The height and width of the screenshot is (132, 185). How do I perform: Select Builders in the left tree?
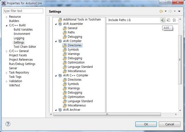14,21
